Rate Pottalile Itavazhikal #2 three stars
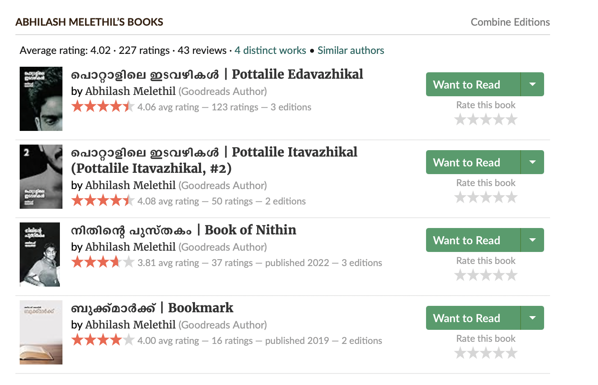The image size is (598, 385). tap(486, 197)
